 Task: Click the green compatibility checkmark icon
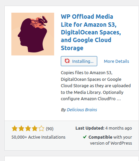85,137
